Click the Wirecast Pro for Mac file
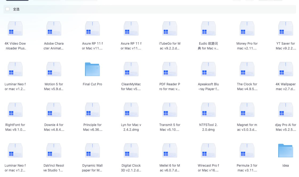The width and height of the screenshot is (299, 177). [208, 151]
